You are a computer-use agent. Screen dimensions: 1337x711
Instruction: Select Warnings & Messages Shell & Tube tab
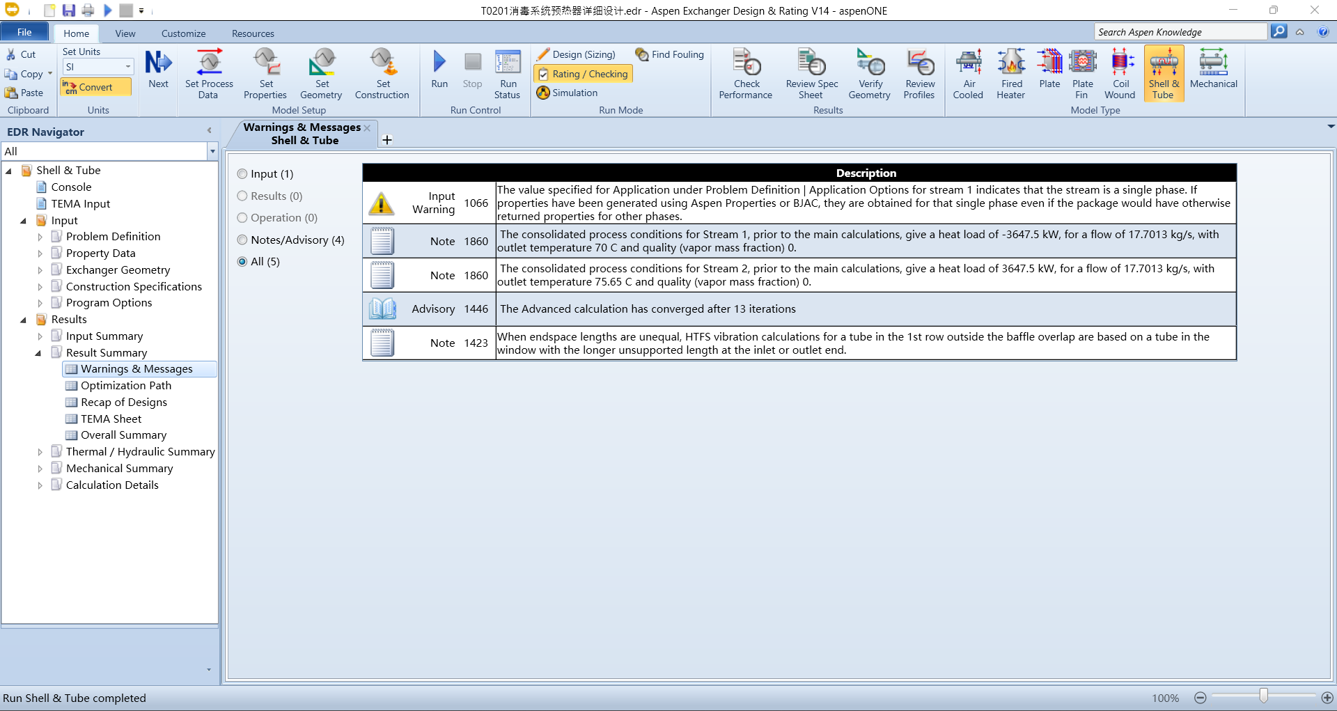point(302,134)
